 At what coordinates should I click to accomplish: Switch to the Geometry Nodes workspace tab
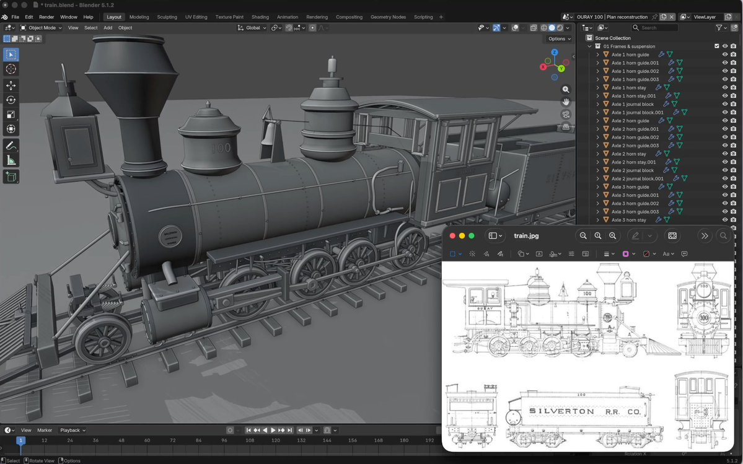[388, 17]
